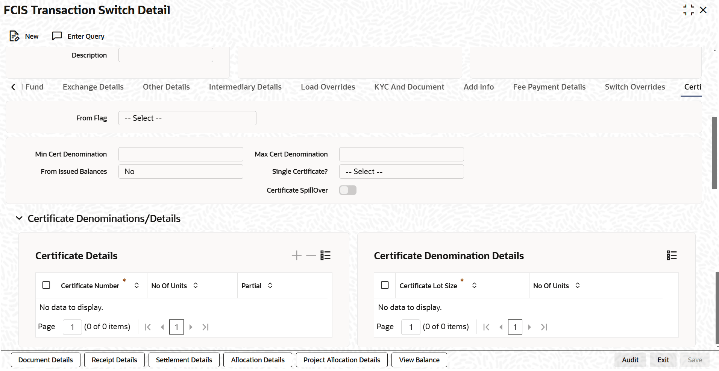Image resolution: width=719 pixels, height=371 pixels.
Task: Click the Receipt Details button
Action: point(114,360)
